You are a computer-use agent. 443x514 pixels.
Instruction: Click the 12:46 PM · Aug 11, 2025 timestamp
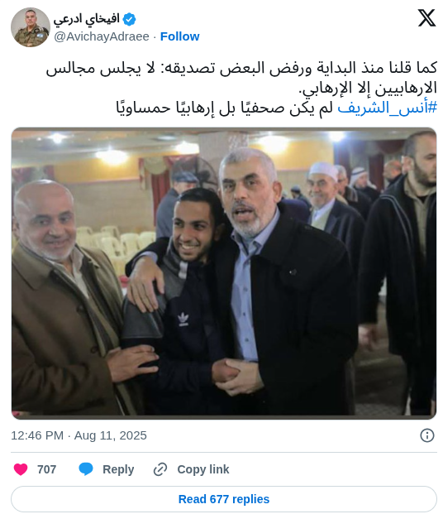[79, 435]
